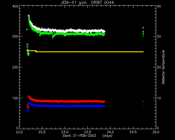Click the isolated white plus marker near 22.2
The height and width of the screenshot is (140, 175).
tap(27, 30)
